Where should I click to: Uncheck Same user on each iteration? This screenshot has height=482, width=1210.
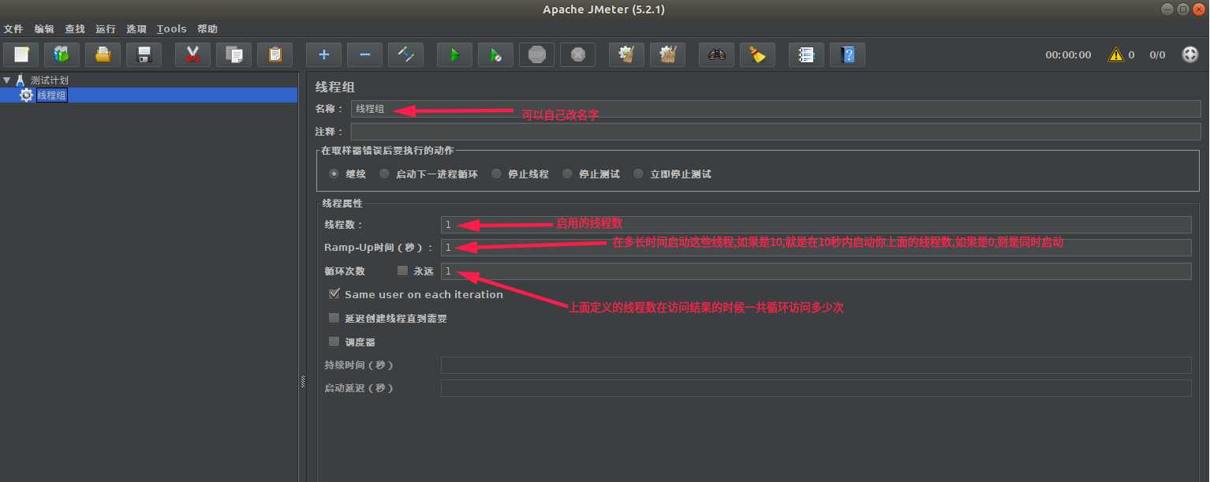click(x=334, y=293)
